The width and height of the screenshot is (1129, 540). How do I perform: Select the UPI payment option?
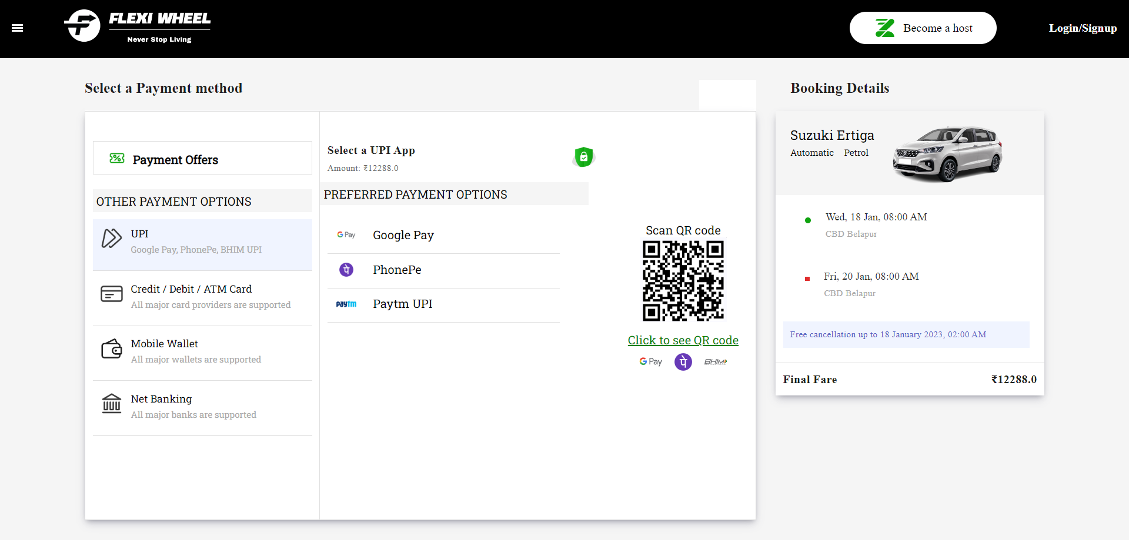(202, 244)
